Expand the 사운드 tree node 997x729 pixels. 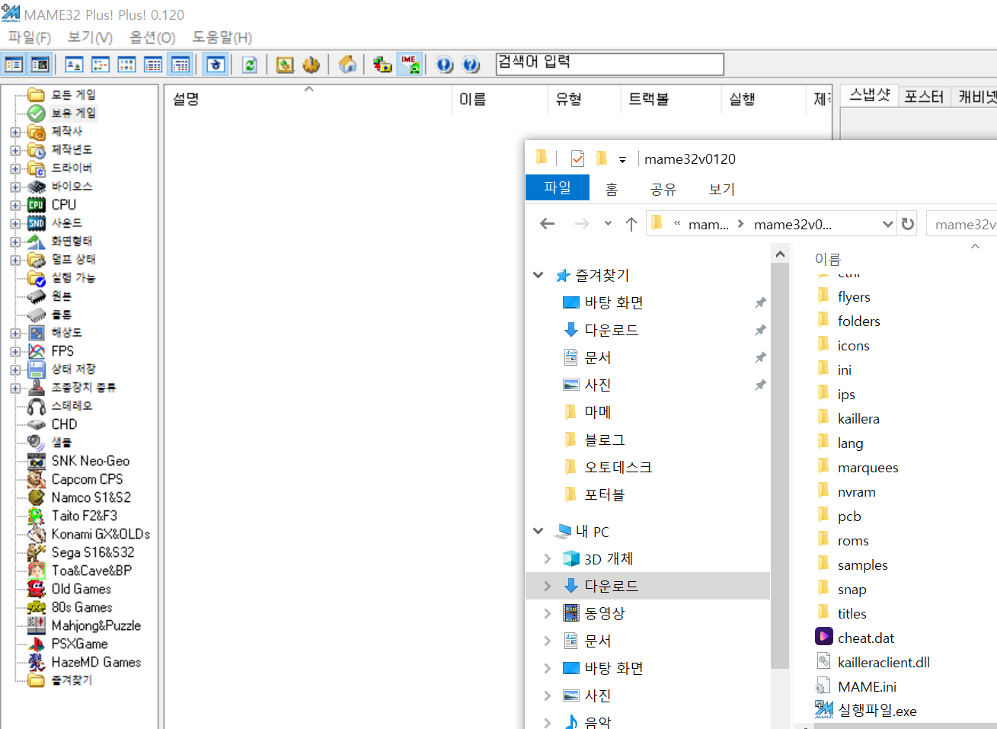tap(15, 223)
